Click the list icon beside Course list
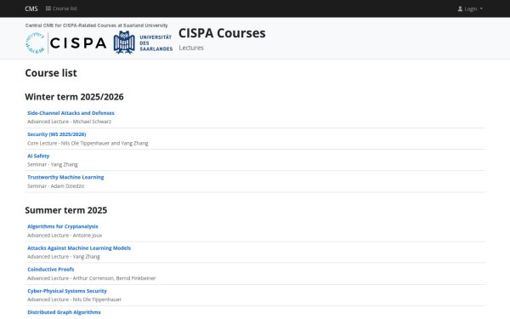 pos(48,9)
